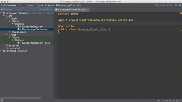The height and width of the screenshot is (102, 182).
Task: Click the class icon on editor tab
Action: [56, 10]
